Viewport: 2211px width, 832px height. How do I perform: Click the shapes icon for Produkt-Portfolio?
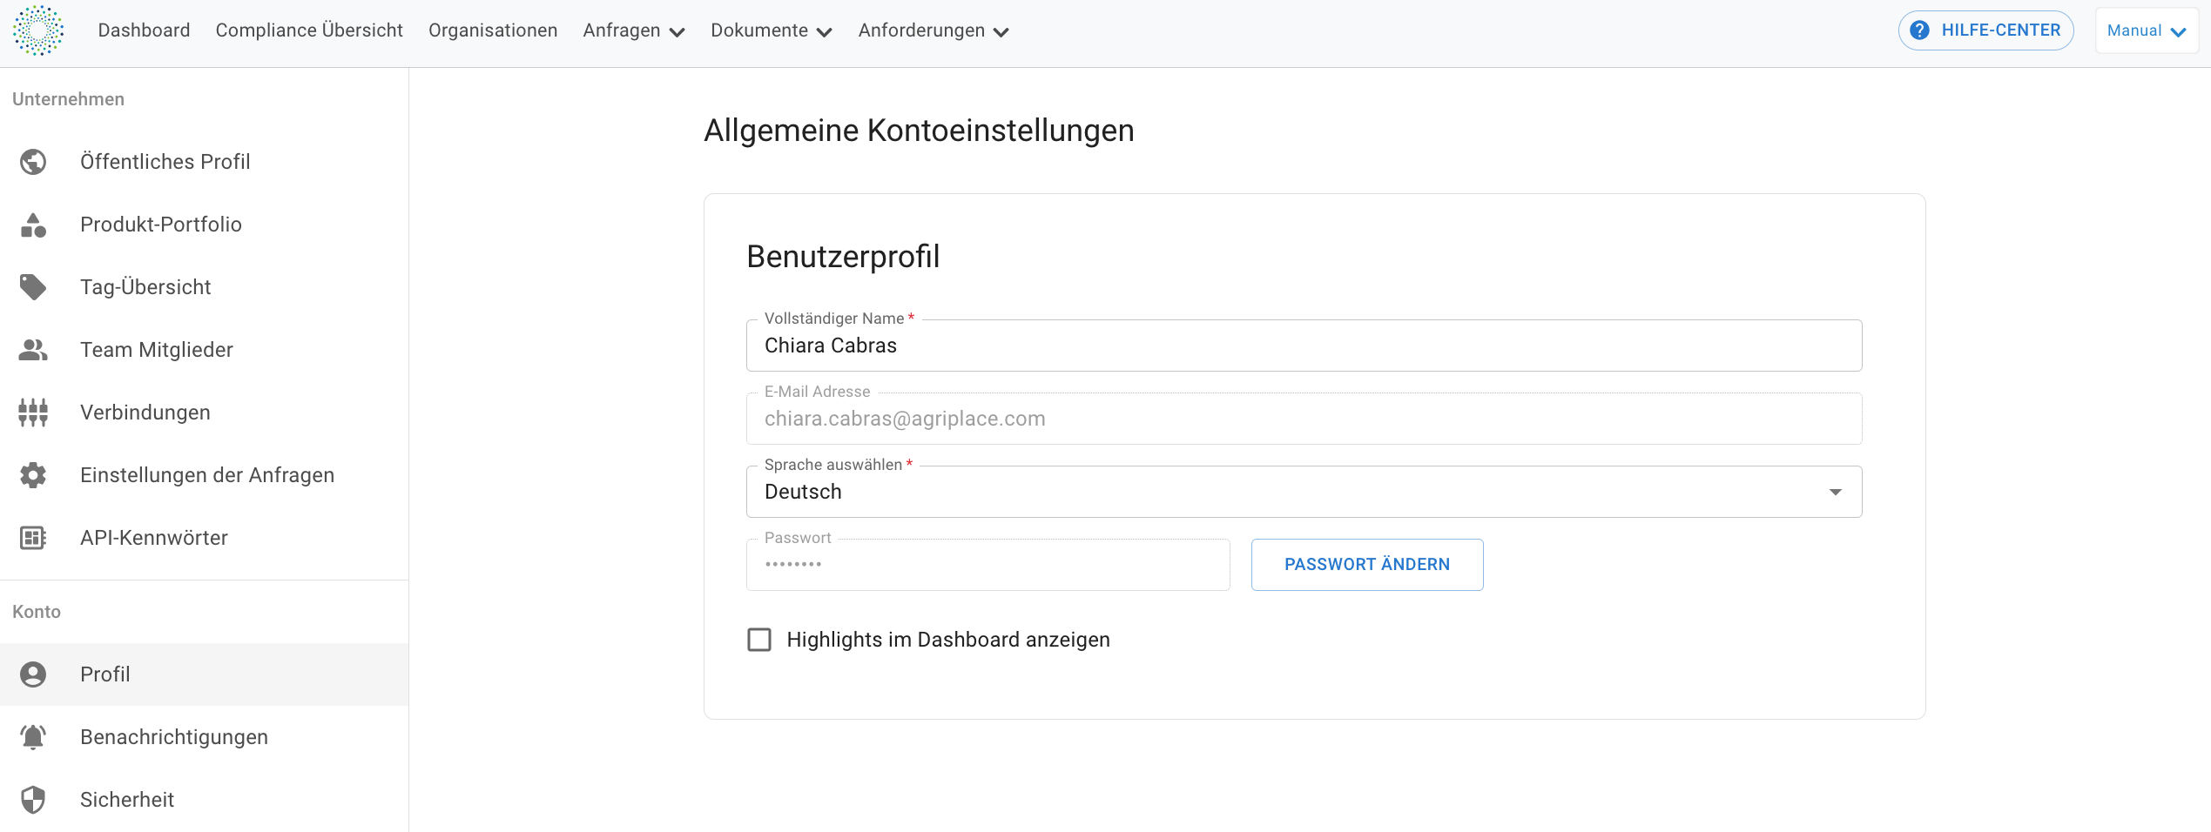coord(33,225)
